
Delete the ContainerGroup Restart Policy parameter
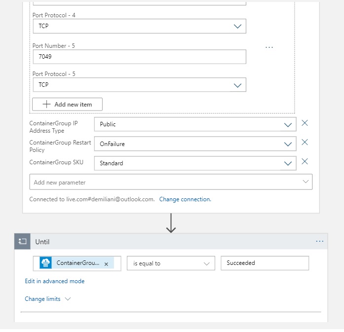[x=305, y=143]
